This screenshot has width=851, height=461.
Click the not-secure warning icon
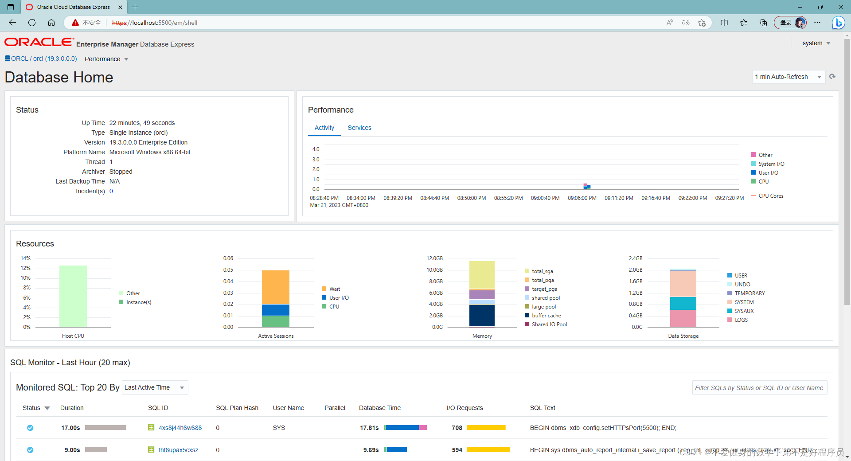(x=75, y=23)
